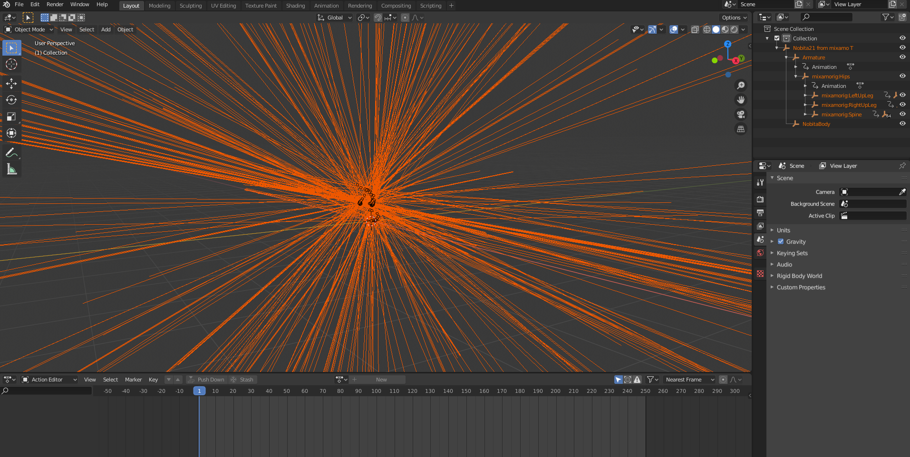The width and height of the screenshot is (910, 457).
Task: Toggle the Gravity checkbox
Action: click(x=780, y=241)
